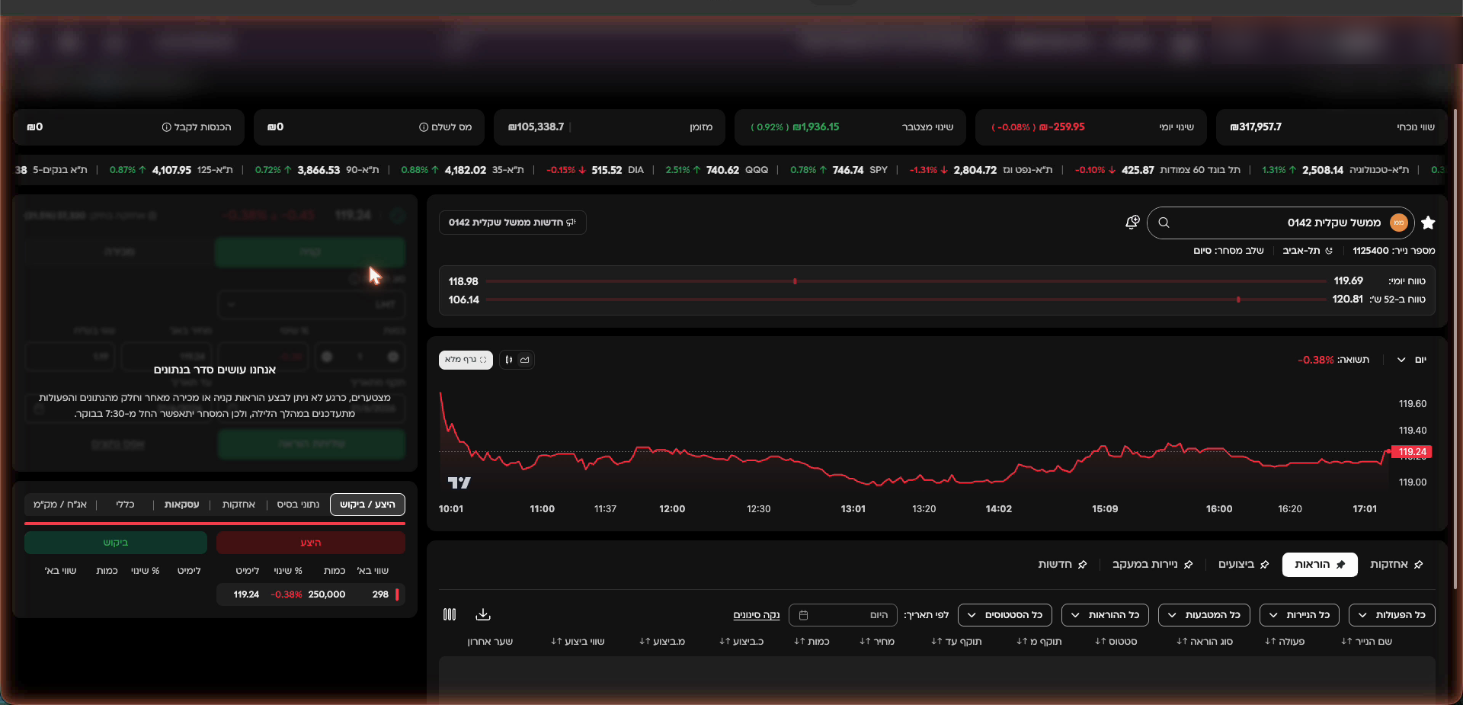The height and width of the screenshot is (705, 1463).
Task: Click the שווי נוכחי value card
Action: (1332, 127)
